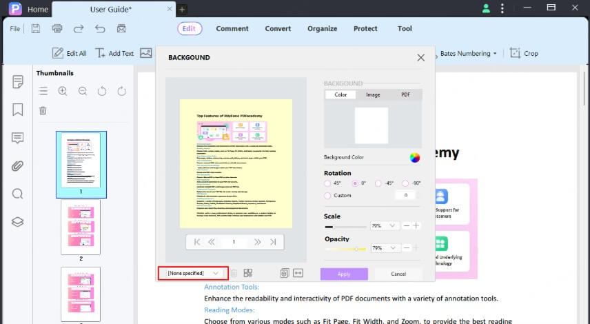Select the -45° rotation option
This screenshot has height=324, width=590.
[x=378, y=183]
